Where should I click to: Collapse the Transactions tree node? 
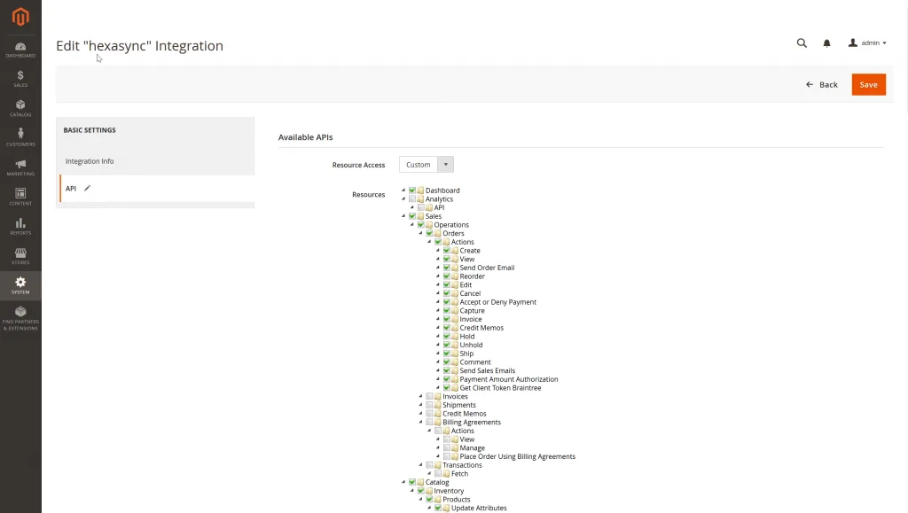point(421,465)
